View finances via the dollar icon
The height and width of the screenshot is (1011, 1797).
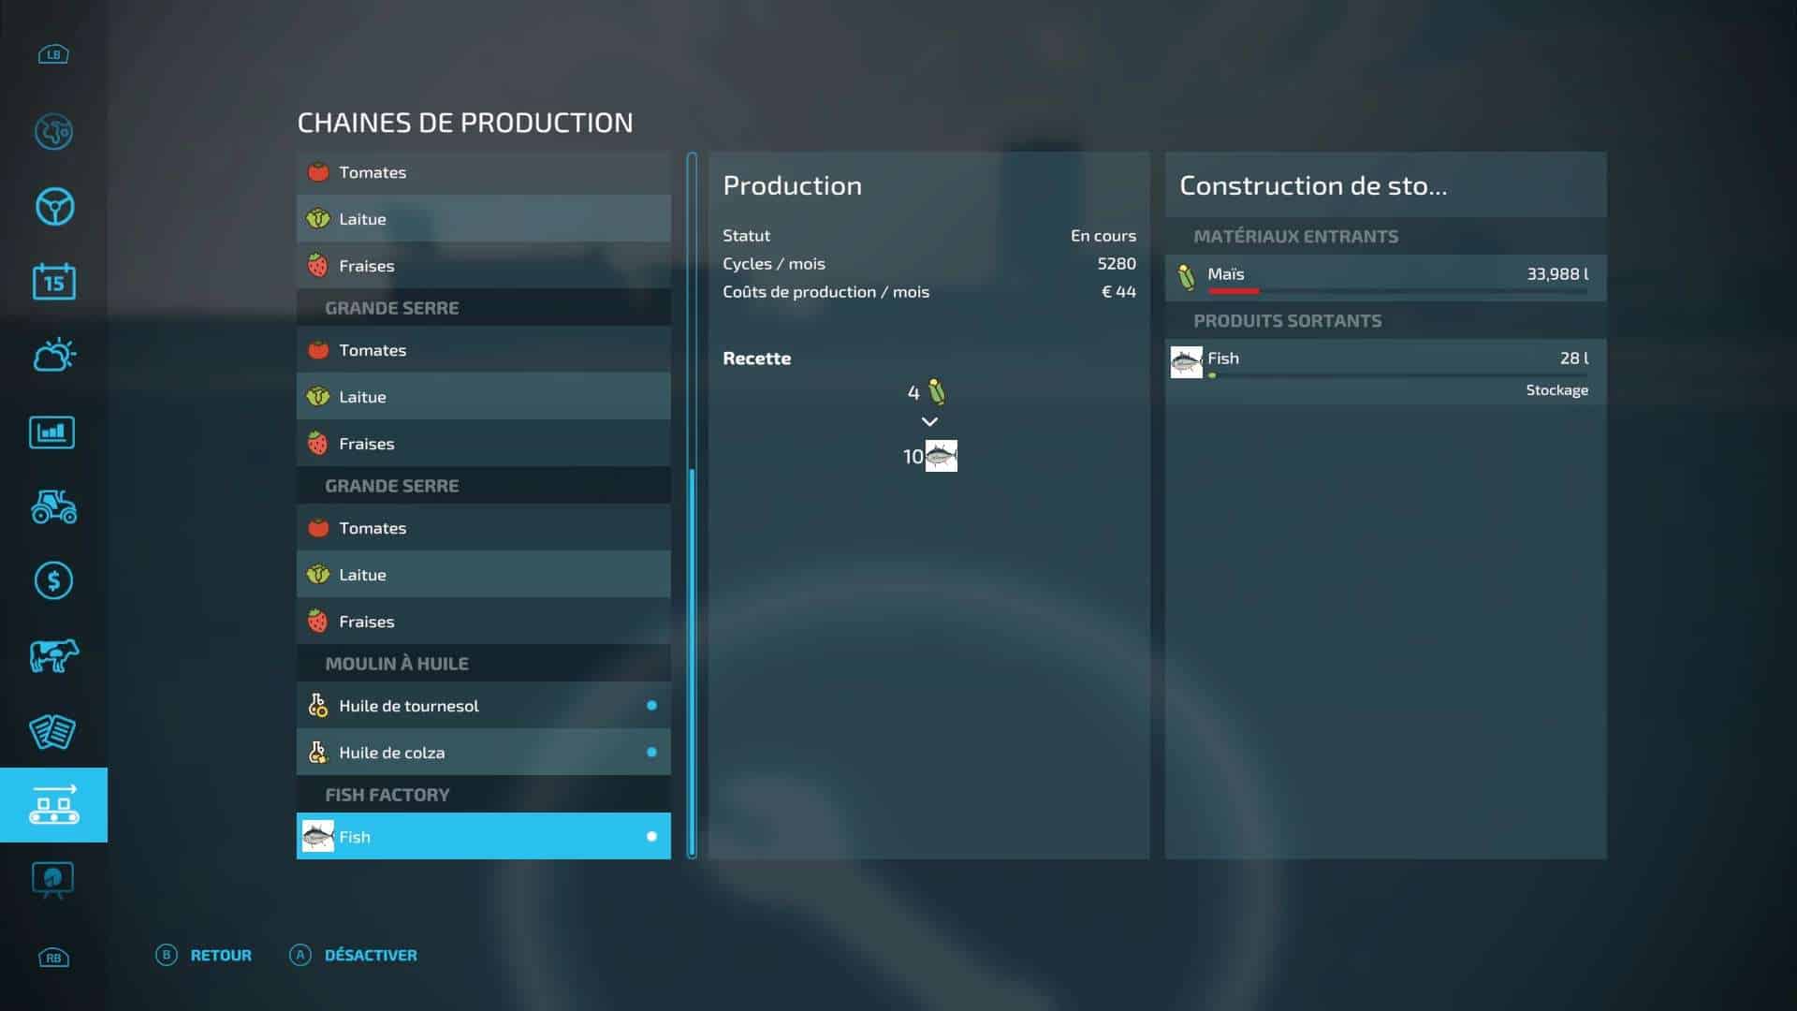coord(53,581)
